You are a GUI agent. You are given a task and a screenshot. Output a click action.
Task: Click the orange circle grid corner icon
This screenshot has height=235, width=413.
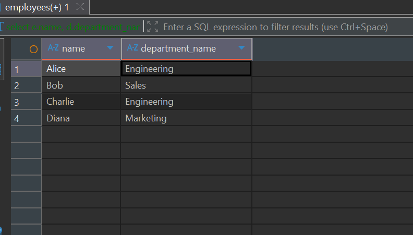pos(34,49)
